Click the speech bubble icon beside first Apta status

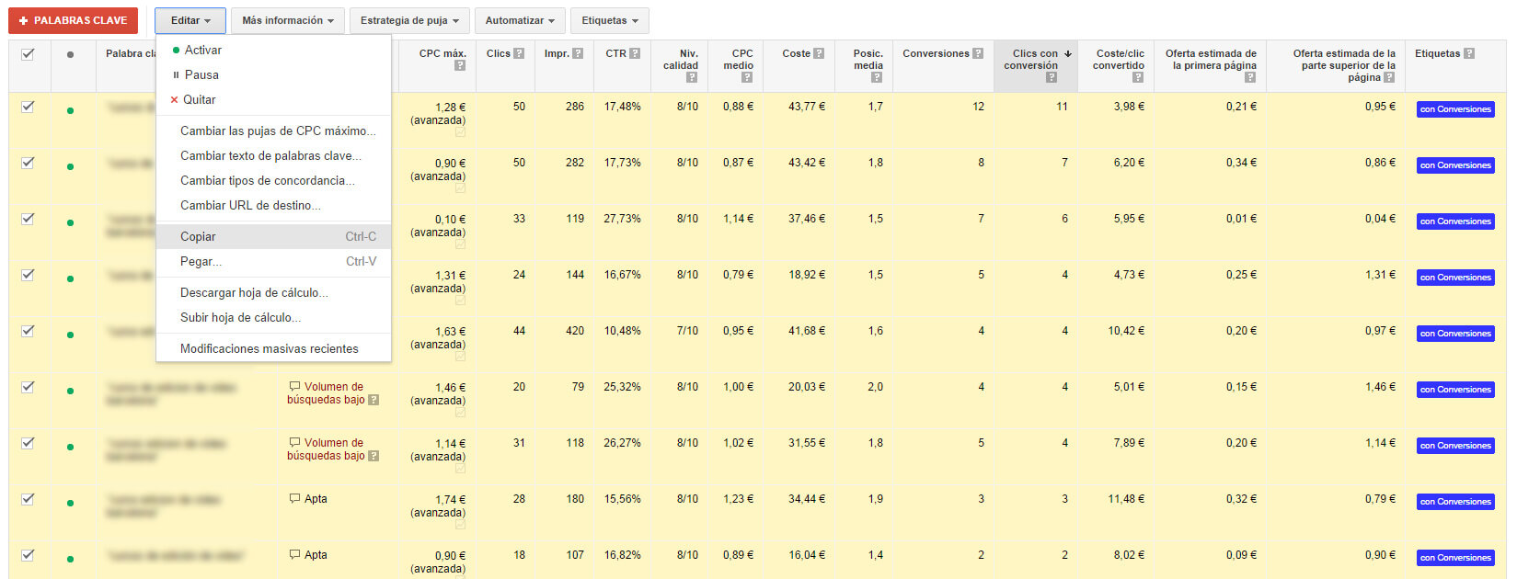(x=294, y=499)
